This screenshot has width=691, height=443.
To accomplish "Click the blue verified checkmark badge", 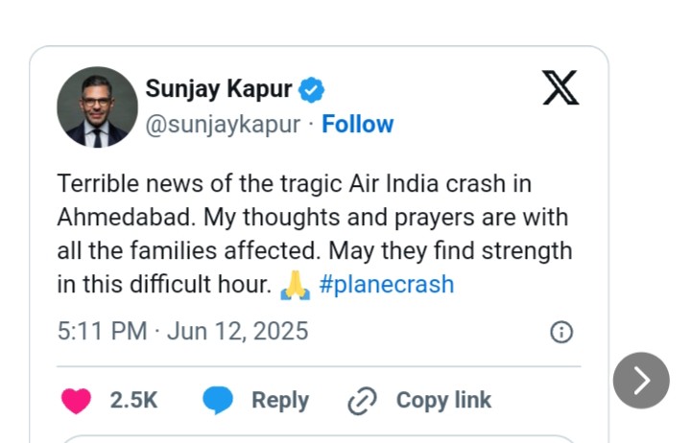I will pyautogui.click(x=311, y=90).
